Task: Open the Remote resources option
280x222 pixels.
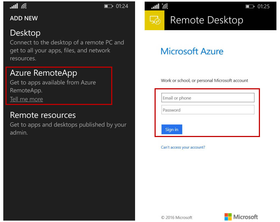Action: coord(43,115)
